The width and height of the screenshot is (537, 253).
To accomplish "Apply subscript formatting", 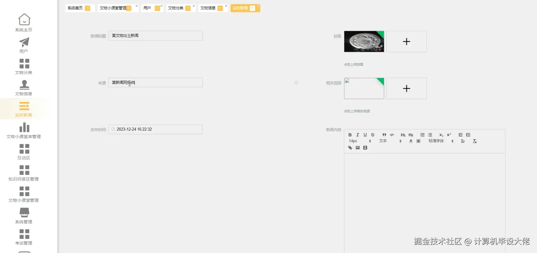I will click(441, 135).
